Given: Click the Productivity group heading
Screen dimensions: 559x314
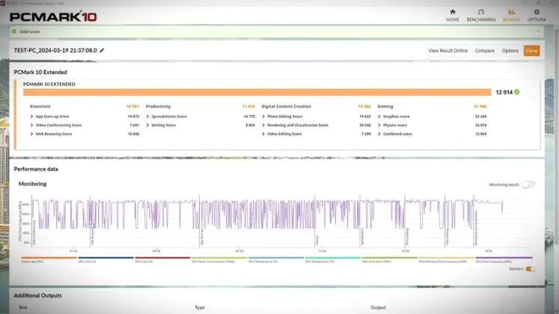Looking at the screenshot, I should [x=158, y=106].
